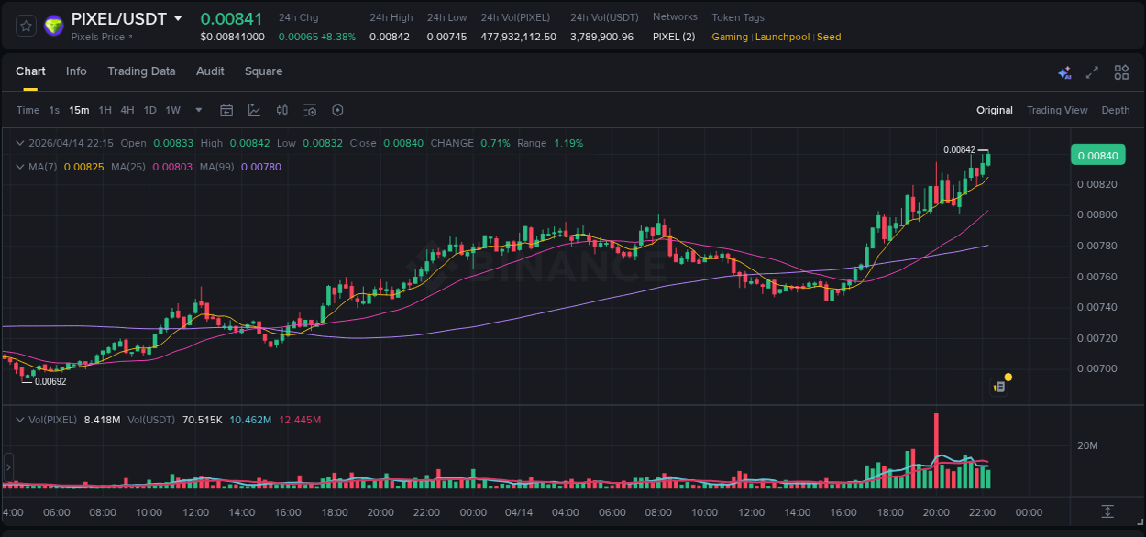1146x537 pixels.
Task: Open the go-to-date calendar icon
Action: click(x=226, y=110)
